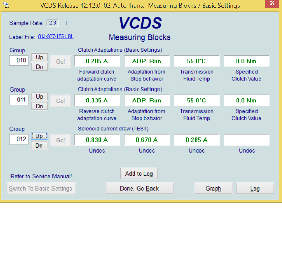Click the VCDS app icon in title bar
This screenshot has width=282, height=262.
coord(6,5)
